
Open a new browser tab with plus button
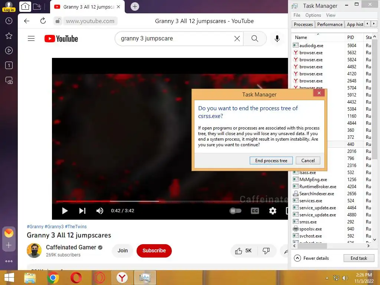pos(135,7)
